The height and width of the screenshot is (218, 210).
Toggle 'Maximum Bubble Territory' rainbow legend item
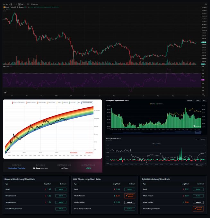(19, 103)
